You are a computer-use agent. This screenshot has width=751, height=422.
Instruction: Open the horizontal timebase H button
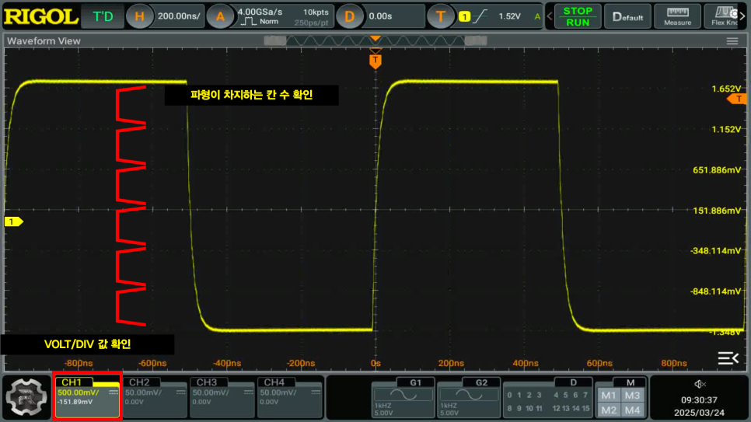point(139,17)
